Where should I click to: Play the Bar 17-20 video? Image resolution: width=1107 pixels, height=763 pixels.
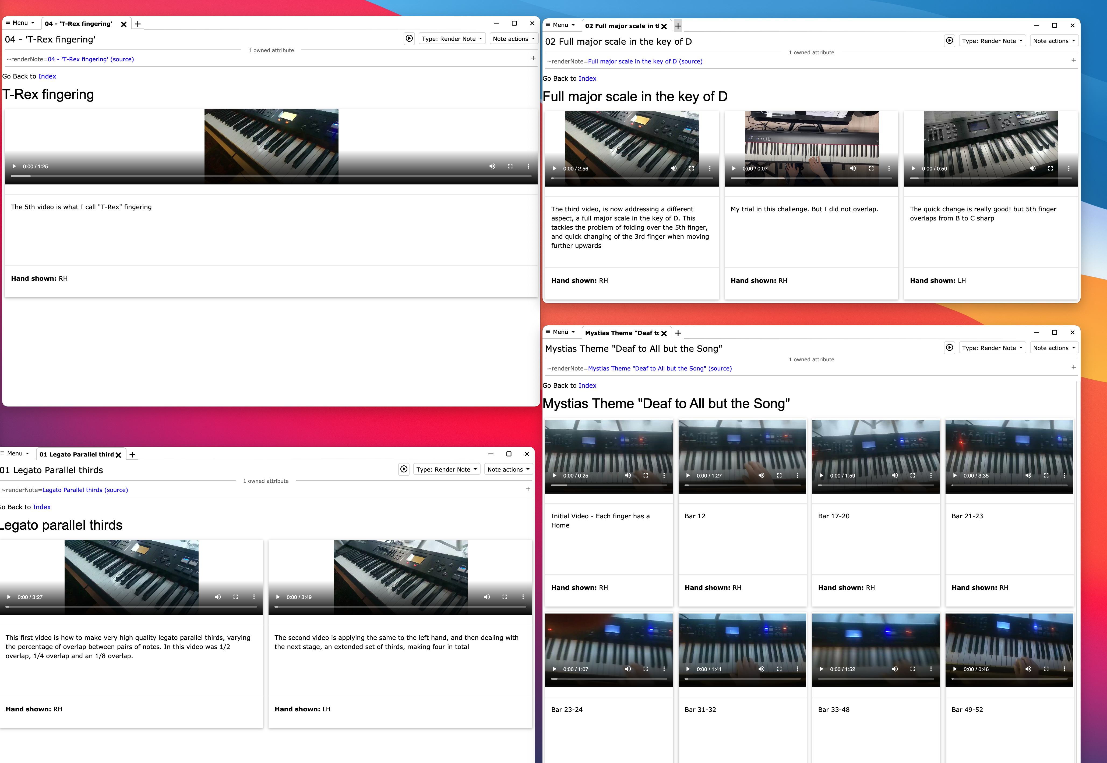click(x=822, y=475)
